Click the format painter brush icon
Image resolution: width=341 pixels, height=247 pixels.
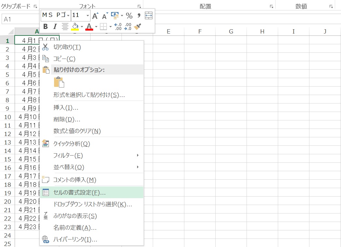point(137,26)
